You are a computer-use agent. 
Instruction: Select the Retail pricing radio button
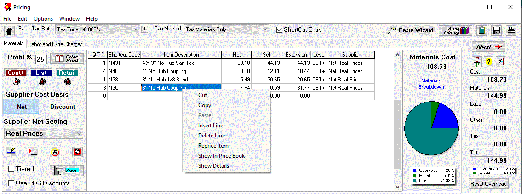click(68, 81)
